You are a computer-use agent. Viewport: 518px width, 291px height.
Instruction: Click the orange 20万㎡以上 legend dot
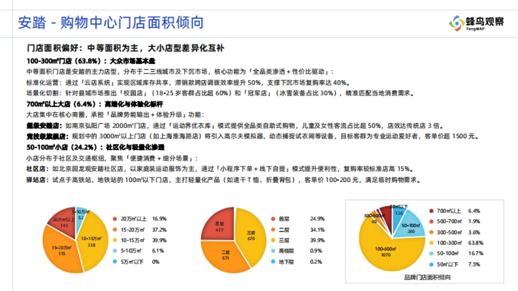[115, 219]
